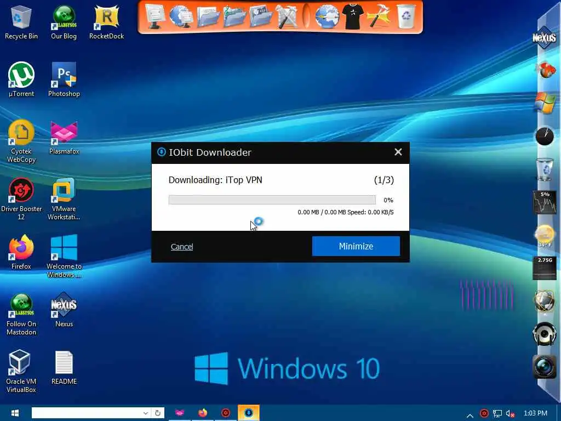
Task: Click the headphones speaker icon on side dock
Action: pos(544,334)
